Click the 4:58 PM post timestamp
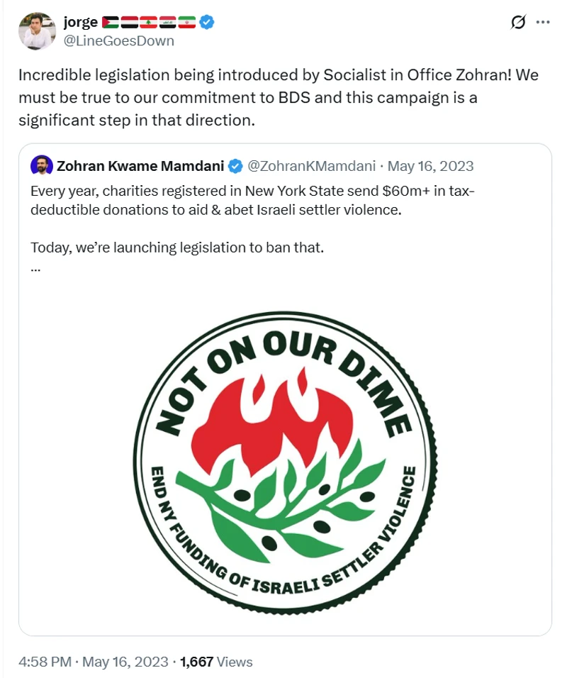Viewport: 567px width, 678px height. [45, 662]
